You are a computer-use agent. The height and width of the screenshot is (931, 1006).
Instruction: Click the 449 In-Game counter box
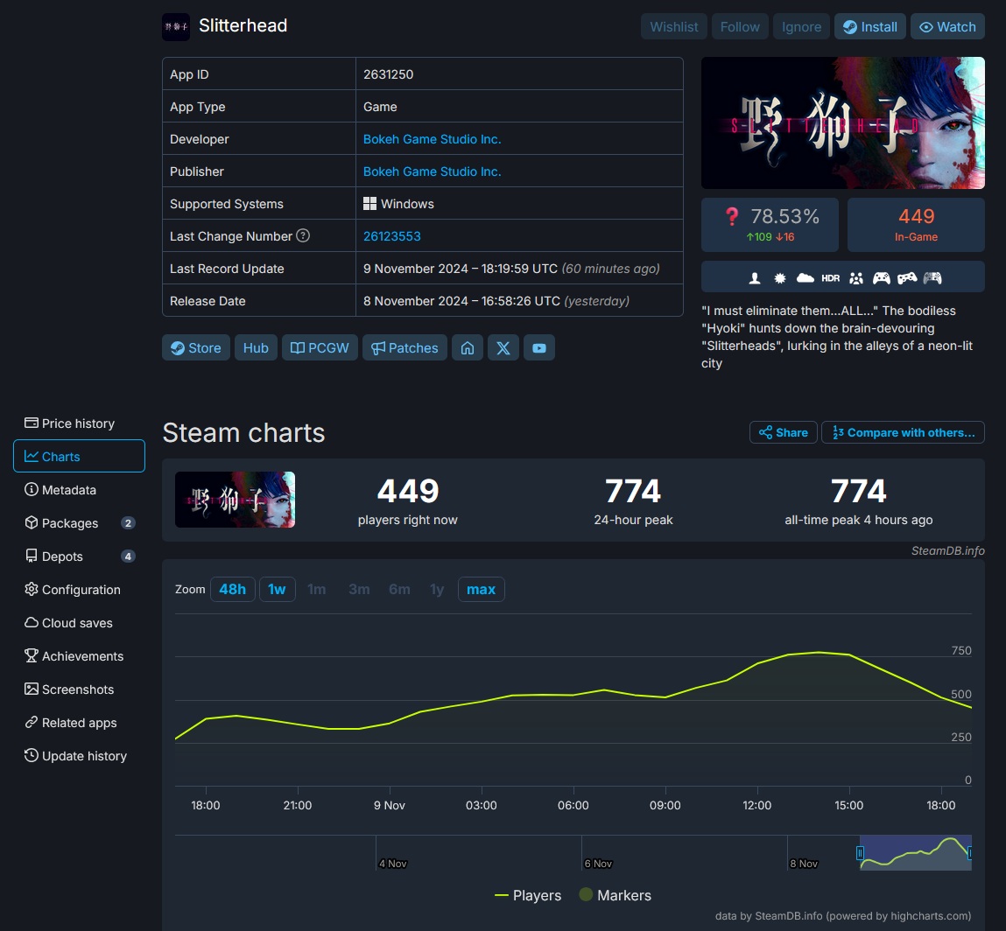pos(916,224)
